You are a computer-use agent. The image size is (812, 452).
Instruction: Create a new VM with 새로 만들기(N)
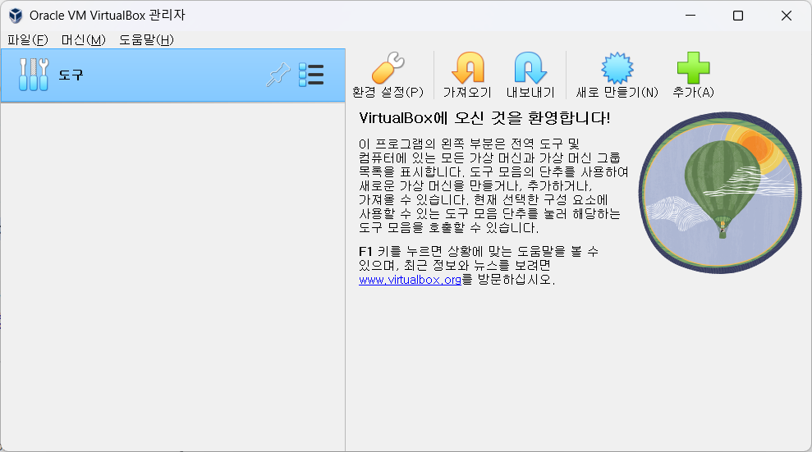tap(617, 75)
